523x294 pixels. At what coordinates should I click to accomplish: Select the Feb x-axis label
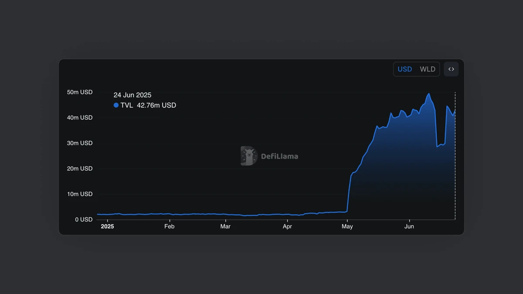click(169, 226)
